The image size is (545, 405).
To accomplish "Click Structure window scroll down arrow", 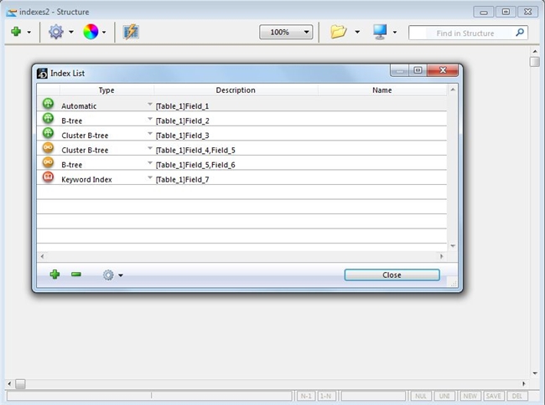I will pos(535,373).
